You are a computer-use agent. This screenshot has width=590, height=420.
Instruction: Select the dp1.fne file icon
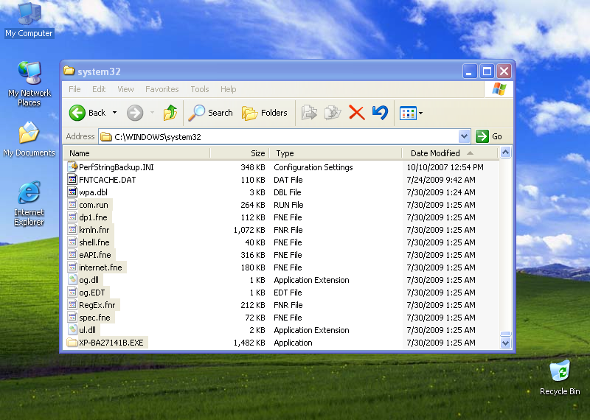[x=72, y=217]
